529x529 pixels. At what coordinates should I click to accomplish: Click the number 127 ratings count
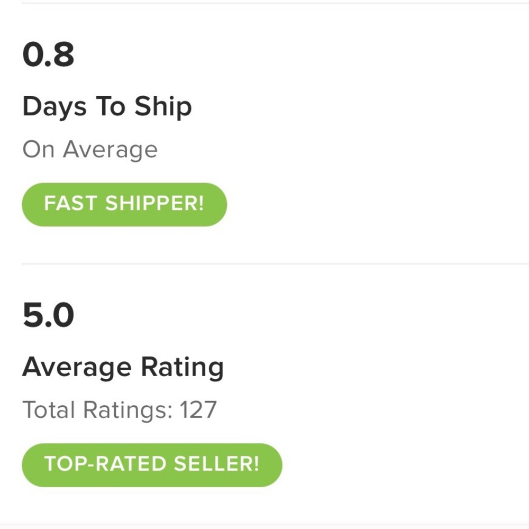[x=198, y=410]
